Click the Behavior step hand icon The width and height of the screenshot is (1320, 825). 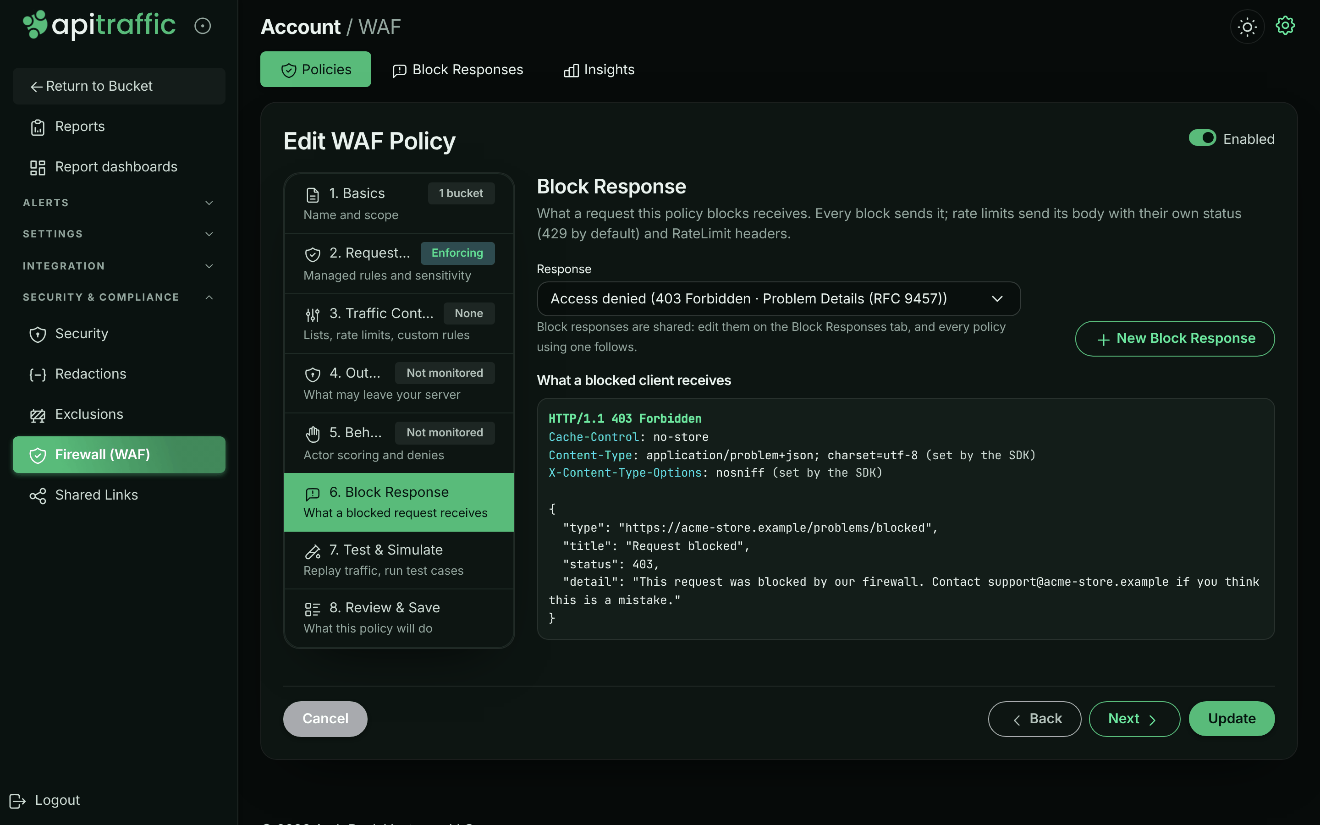(313, 434)
